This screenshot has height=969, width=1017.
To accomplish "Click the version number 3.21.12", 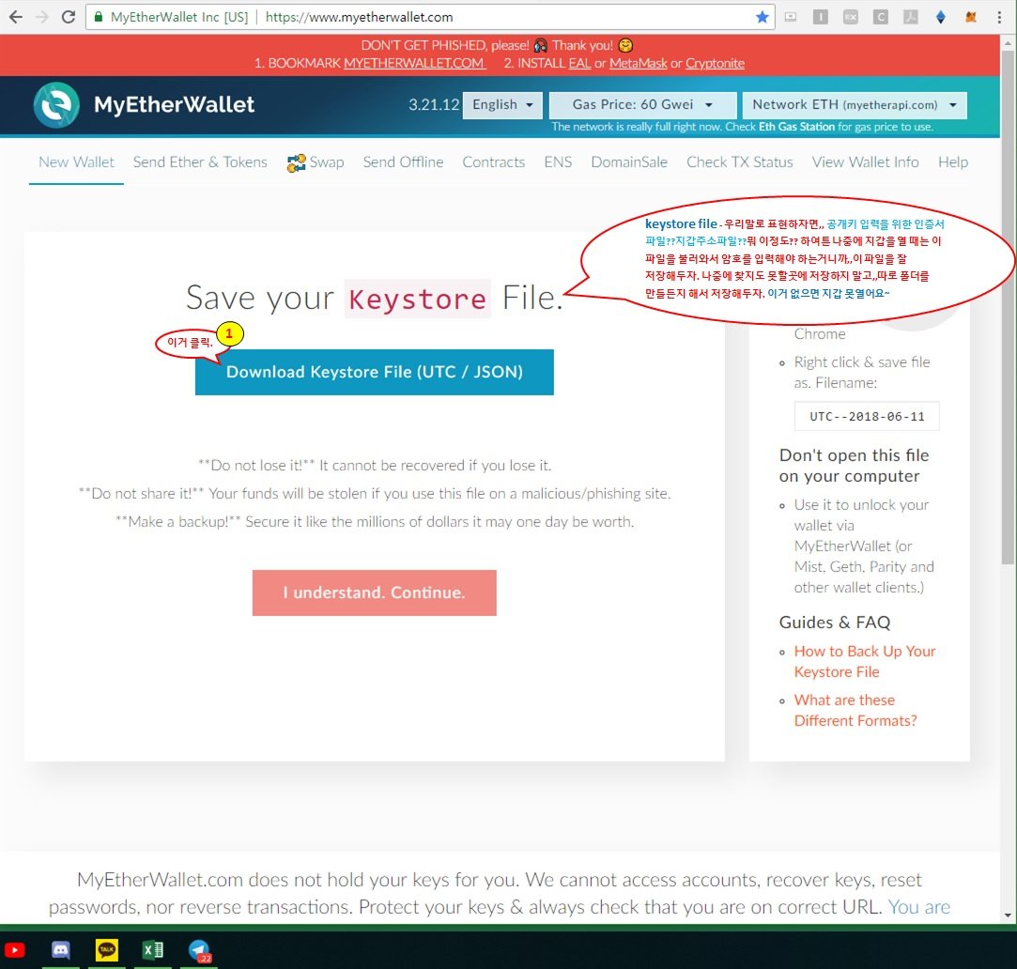I will tap(433, 105).
